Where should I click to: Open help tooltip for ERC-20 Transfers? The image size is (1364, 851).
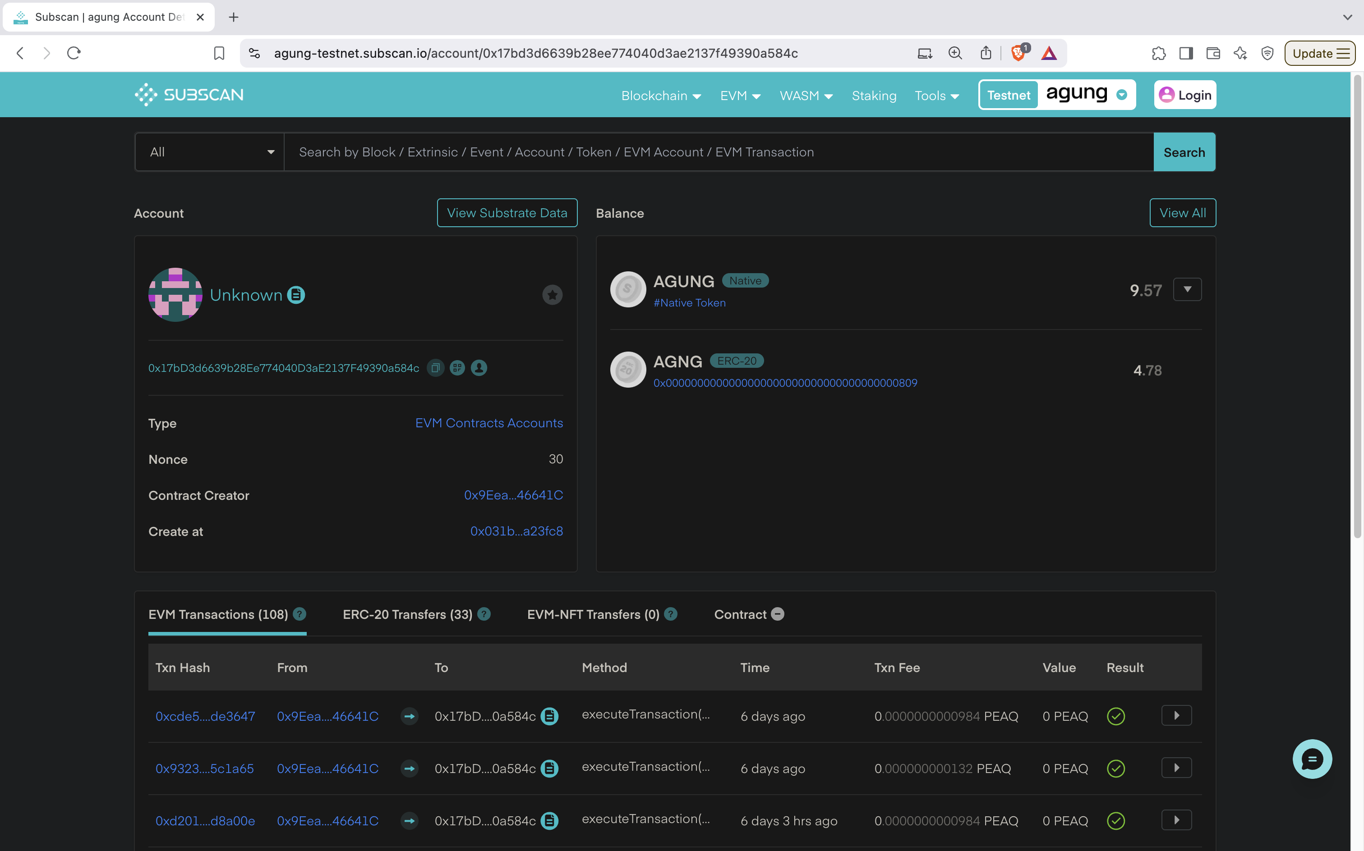[484, 614]
